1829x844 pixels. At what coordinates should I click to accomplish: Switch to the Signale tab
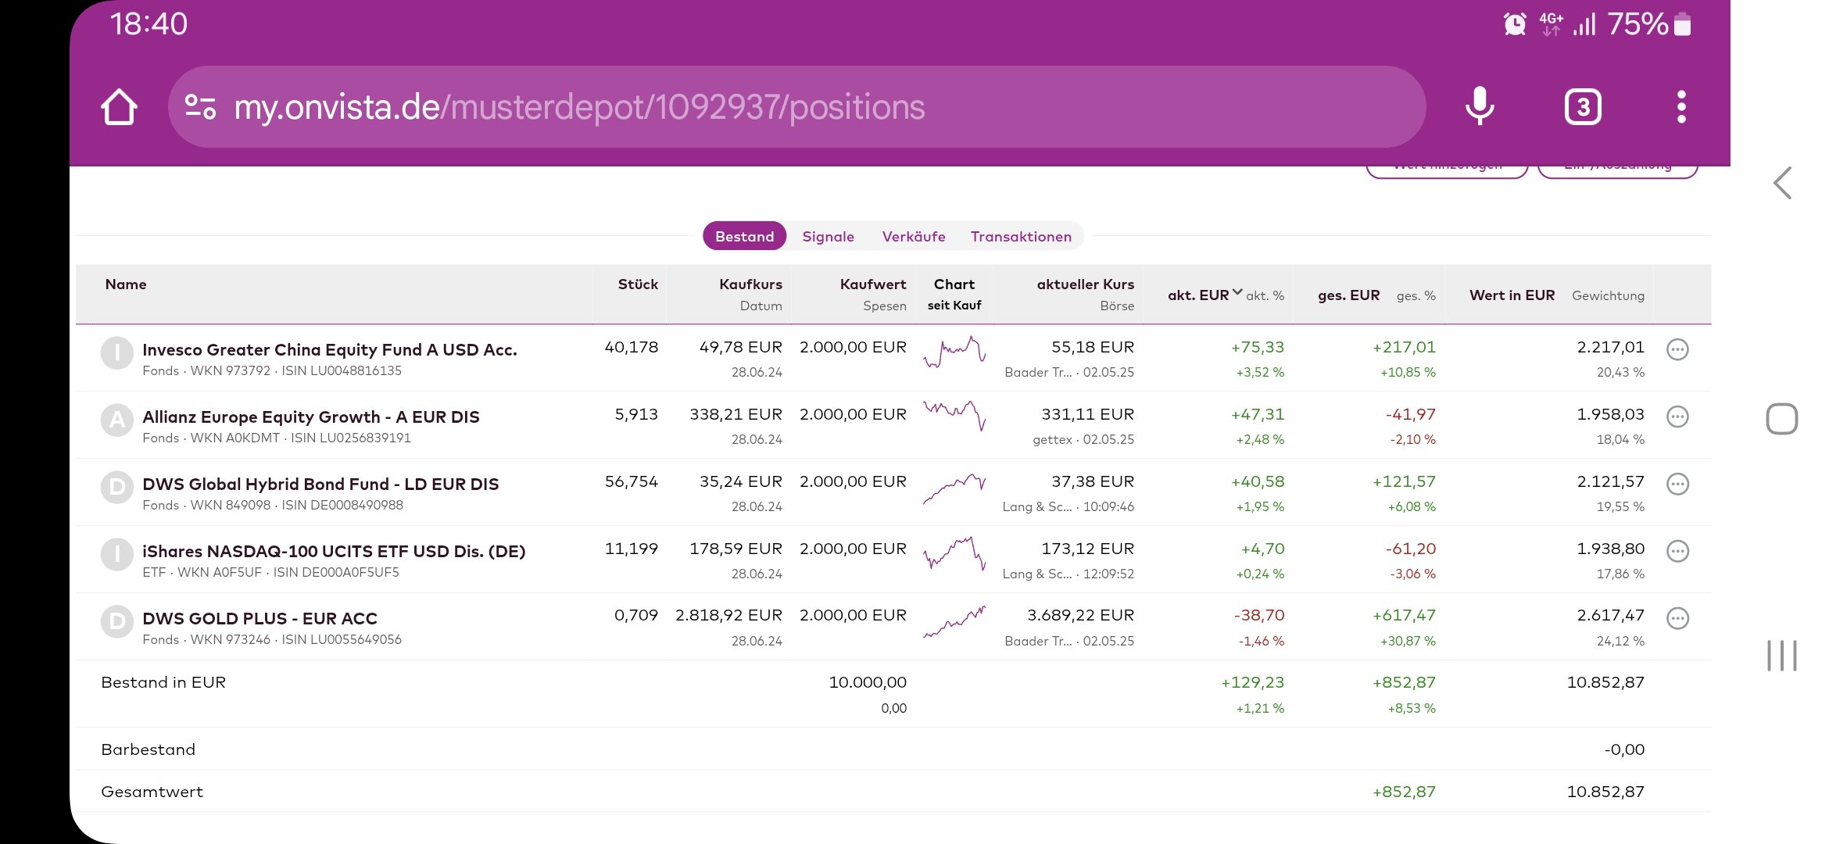828,236
